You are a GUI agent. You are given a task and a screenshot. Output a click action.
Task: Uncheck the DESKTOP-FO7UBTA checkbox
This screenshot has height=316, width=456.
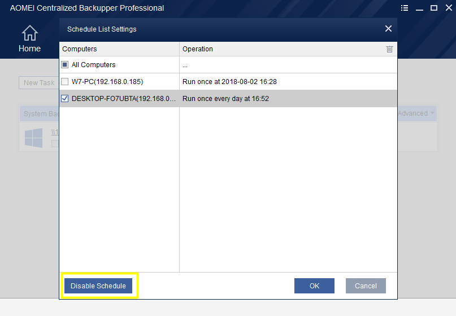click(65, 98)
